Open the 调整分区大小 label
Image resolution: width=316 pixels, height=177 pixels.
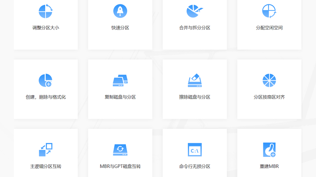click(x=46, y=28)
